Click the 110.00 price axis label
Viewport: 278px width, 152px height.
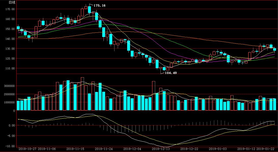(10, 68)
